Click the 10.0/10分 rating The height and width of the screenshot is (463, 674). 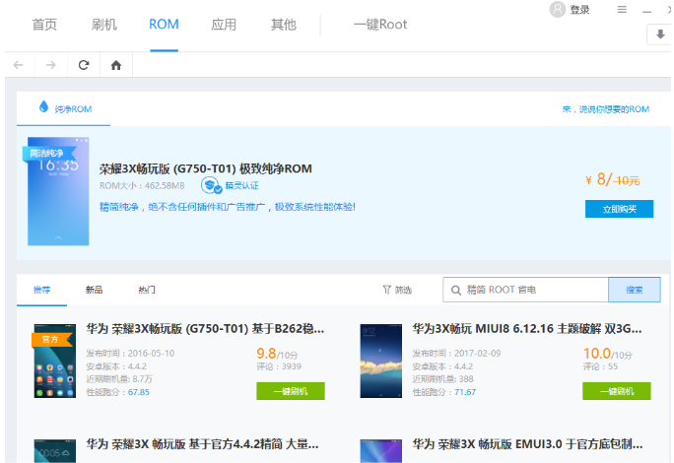click(x=607, y=354)
